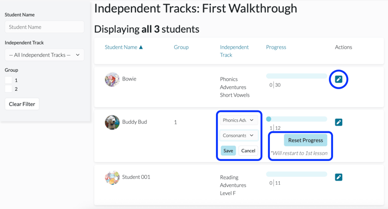Open the Consonants level dropdown

[x=239, y=135]
